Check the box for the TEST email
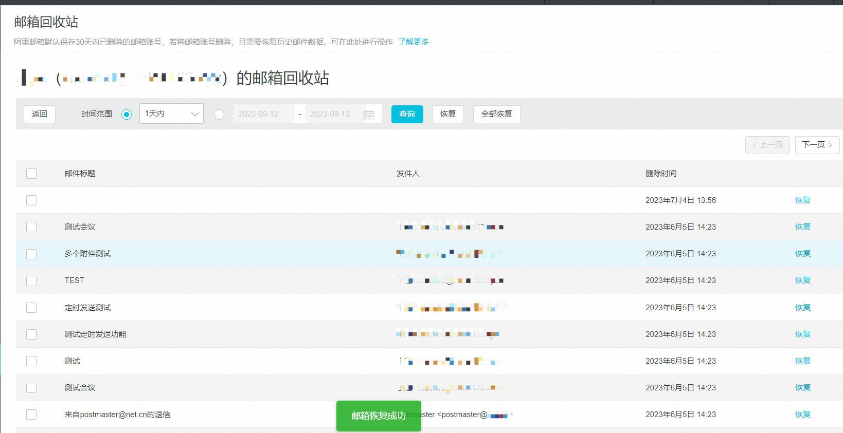Image resolution: width=843 pixels, height=433 pixels. 31,280
